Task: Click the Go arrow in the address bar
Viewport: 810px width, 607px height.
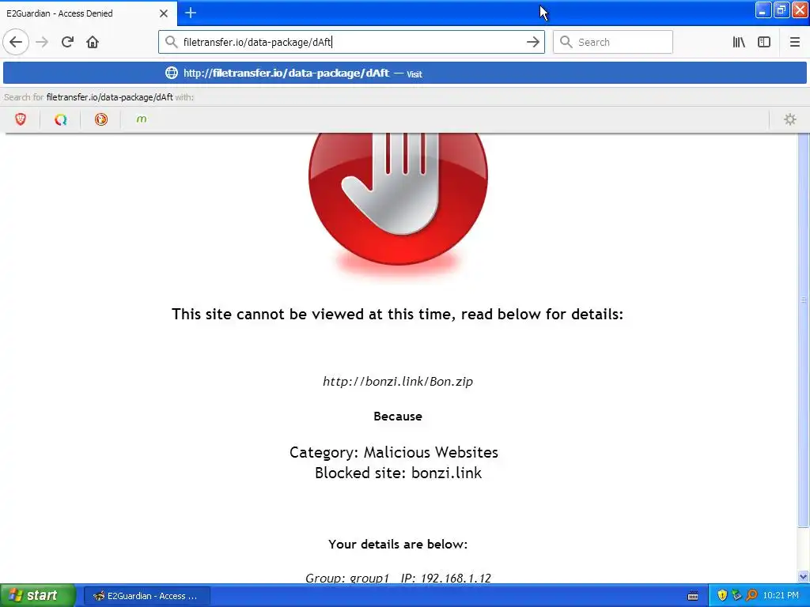Action: point(532,42)
